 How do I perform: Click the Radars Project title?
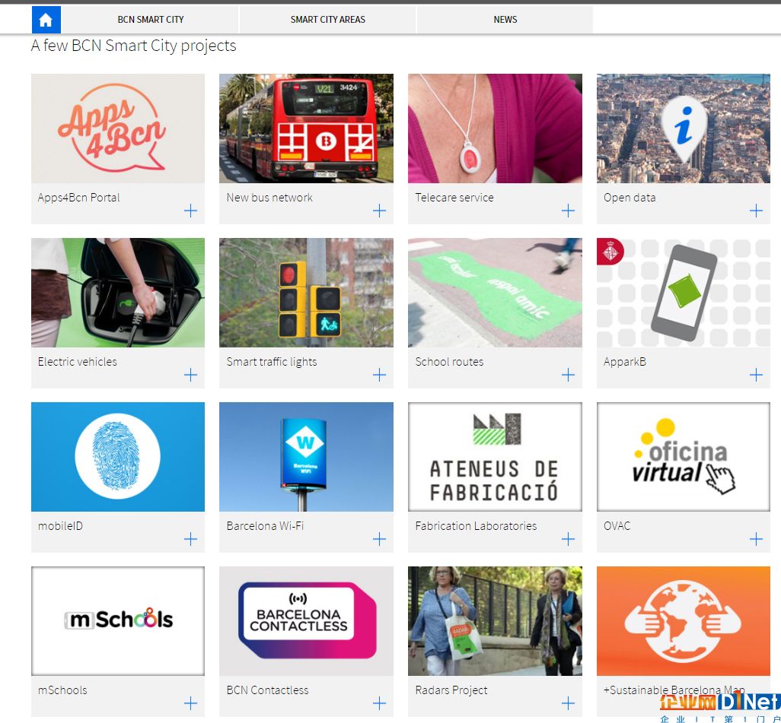(x=451, y=690)
